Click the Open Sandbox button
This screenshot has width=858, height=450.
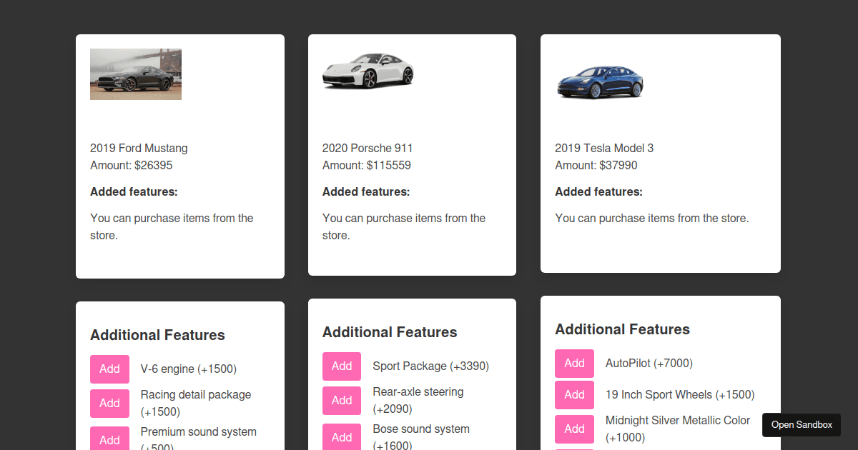[x=801, y=424]
